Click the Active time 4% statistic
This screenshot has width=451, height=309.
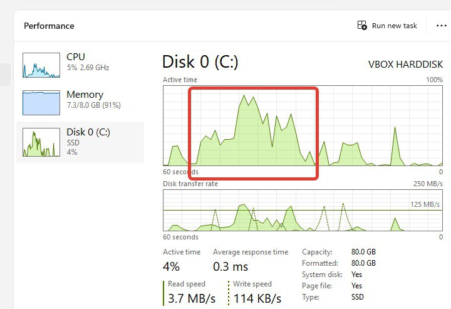coord(171,266)
